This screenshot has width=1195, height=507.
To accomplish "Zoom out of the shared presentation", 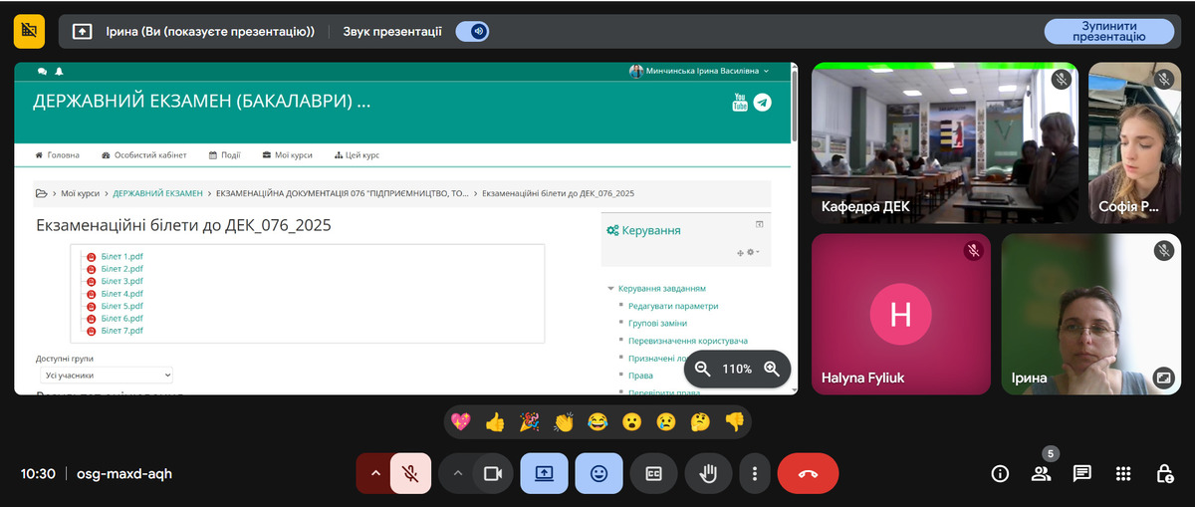I will click(x=703, y=369).
